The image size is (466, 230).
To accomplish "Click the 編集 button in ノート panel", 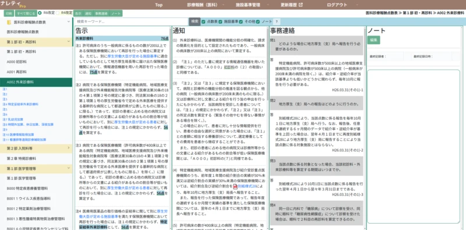I will (373, 40).
